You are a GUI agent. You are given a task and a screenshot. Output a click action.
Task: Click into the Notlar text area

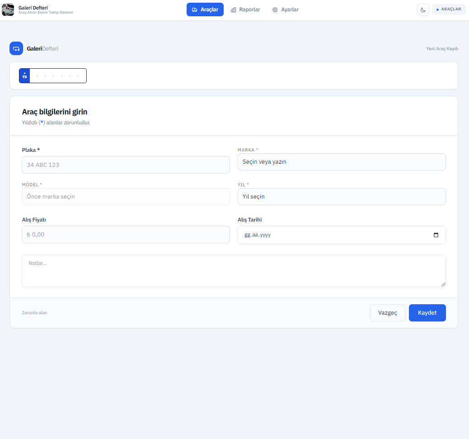pyautogui.click(x=234, y=270)
